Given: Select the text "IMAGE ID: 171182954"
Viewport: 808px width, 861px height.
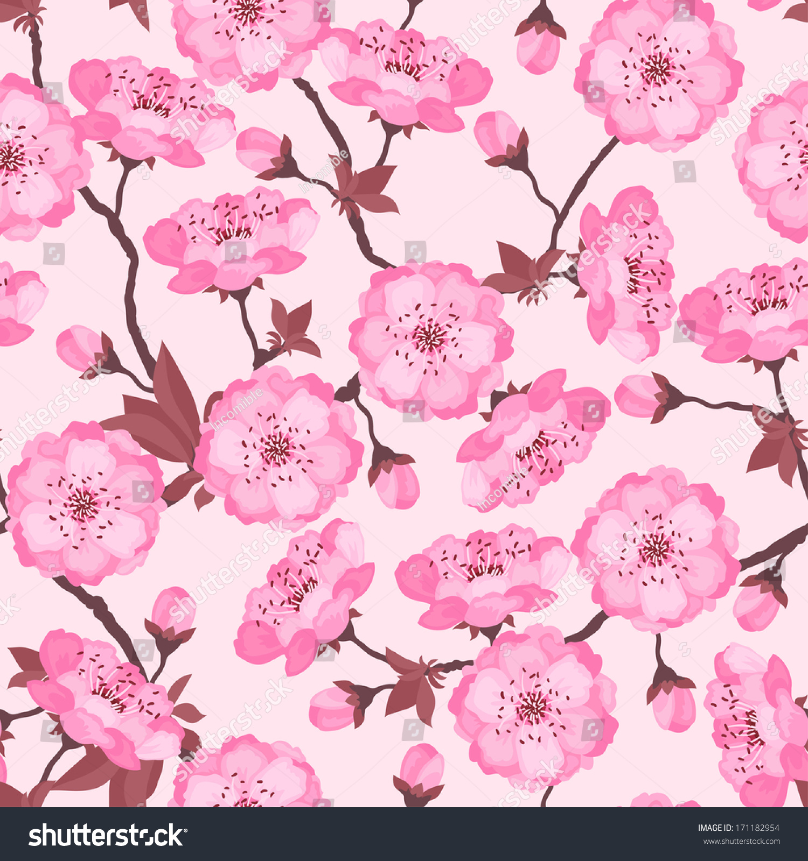Looking at the screenshot, I should coord(739,828).
